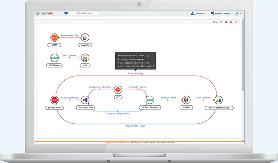Viewport: 278px width, 163px height.
Task: Click the Service Now label
Action: tap(54, 108)
